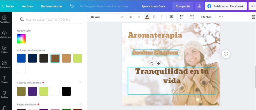Delete element with trash icon
This screenshot has width=256, height=110.
point(253,17)
